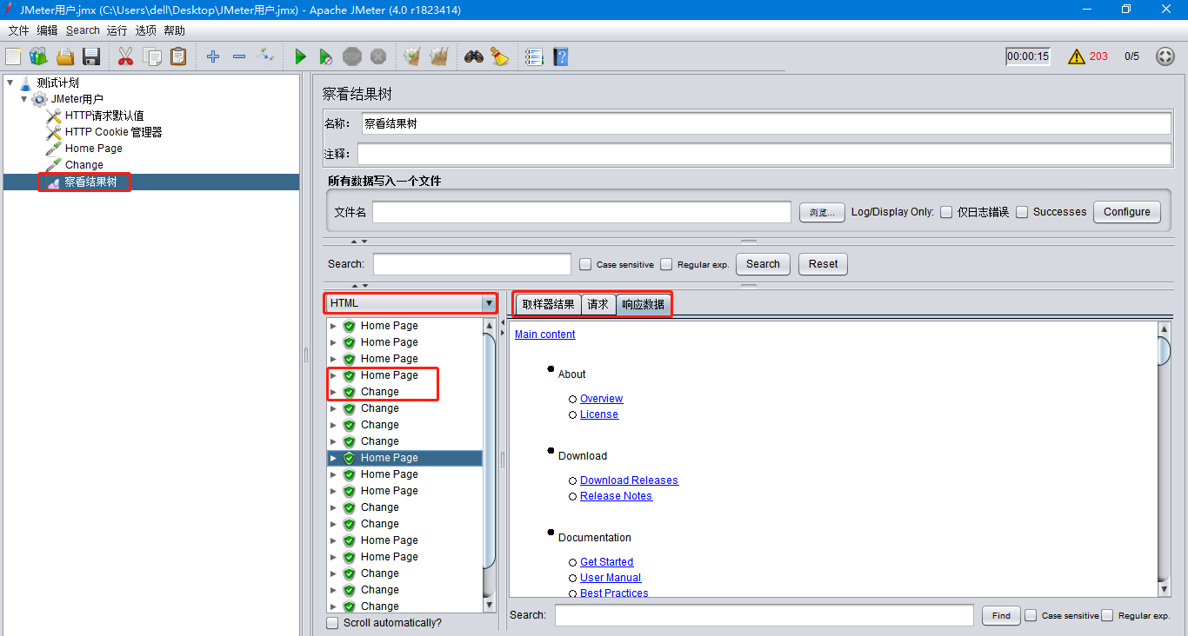Image resolution: width=1188 pixels, height=636 pixels.
Task: Click the response panel vertical scrollbar thumb
Action: click(1165, 351)
